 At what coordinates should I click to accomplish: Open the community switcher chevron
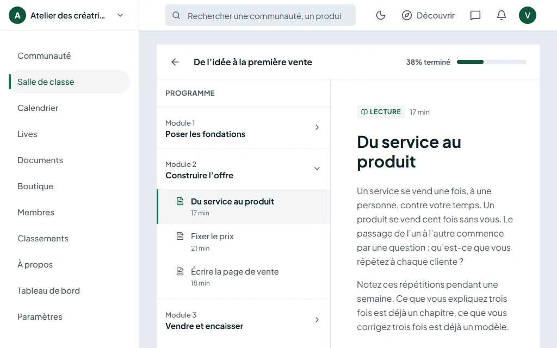[120, 15]
